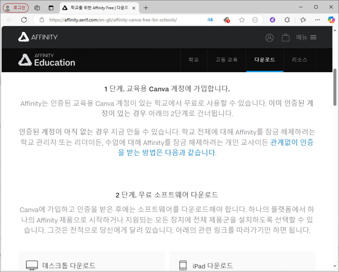Open a new browser tab
This screenshot has height=272, width=339.
(x=146, y=8)
